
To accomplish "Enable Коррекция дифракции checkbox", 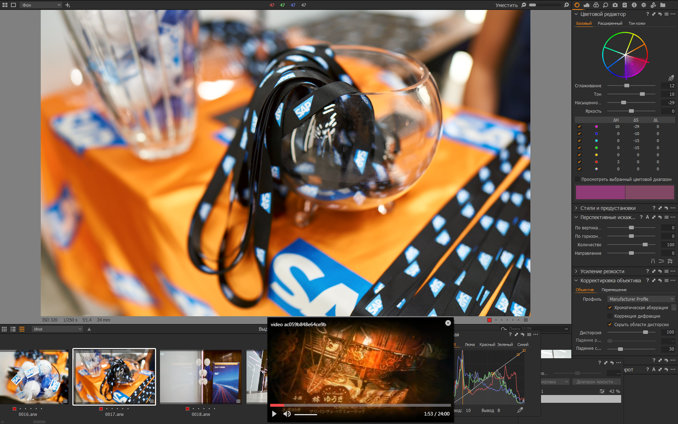I will (610, 316).
